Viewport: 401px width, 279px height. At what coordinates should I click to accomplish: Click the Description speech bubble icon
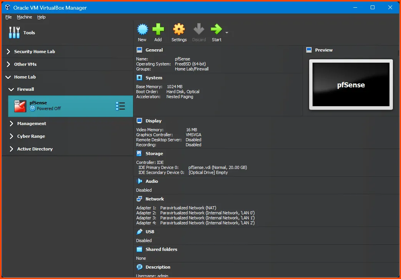pos(140,267)
